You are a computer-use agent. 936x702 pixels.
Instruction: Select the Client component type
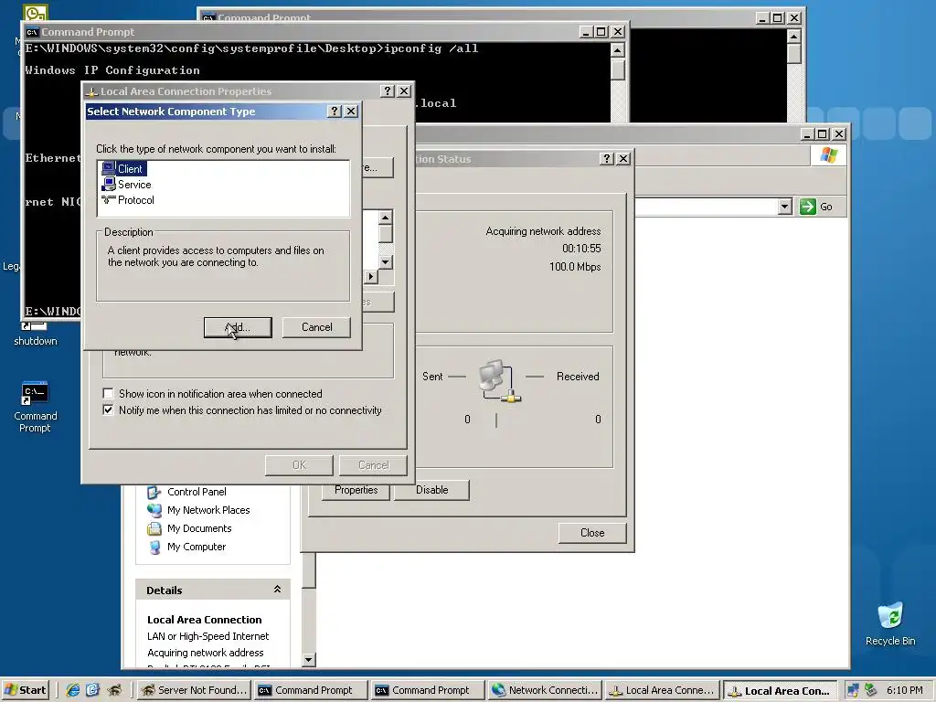click(123, 169)
